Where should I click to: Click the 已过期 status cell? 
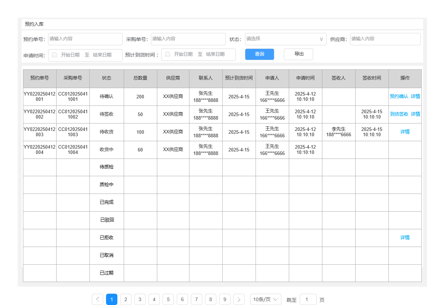[x=107, y=273]
